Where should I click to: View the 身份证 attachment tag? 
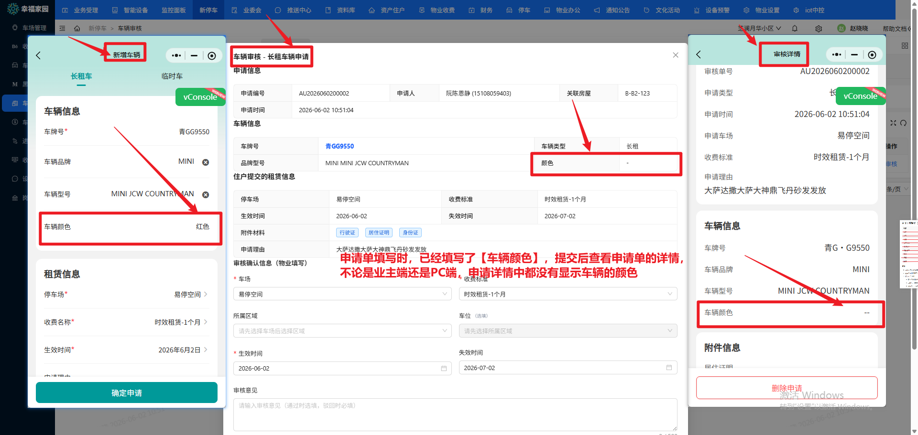[410, 233]
